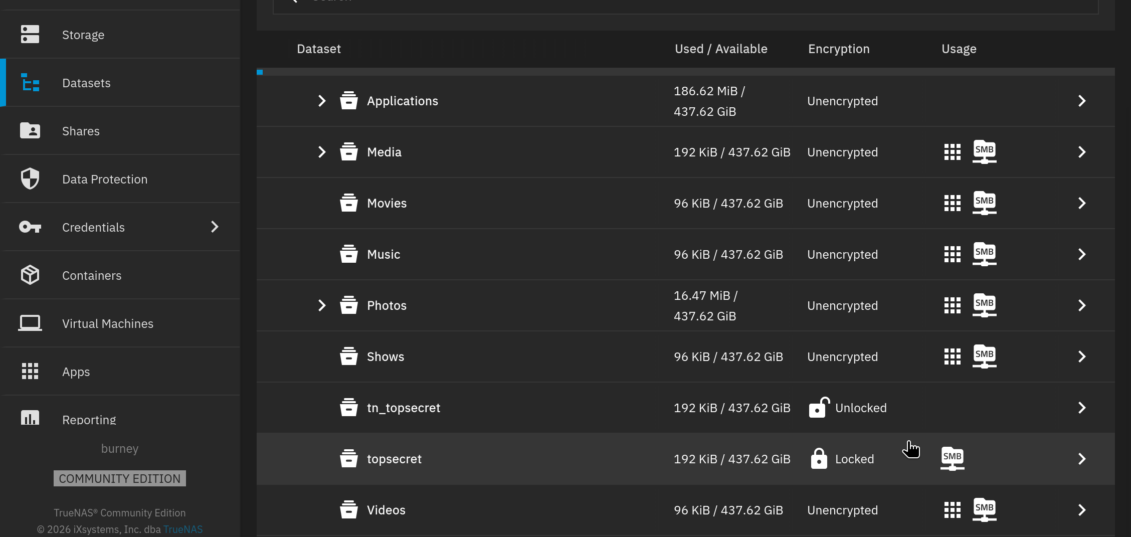Expand the Applications dataset tree
Screen dimensions: 1131x537
click(x=322, y=101)
